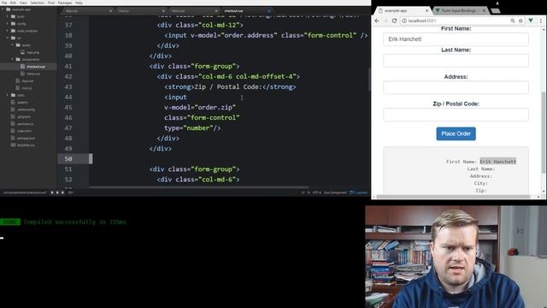Open index.html from the tree view

tap(25, 131)
